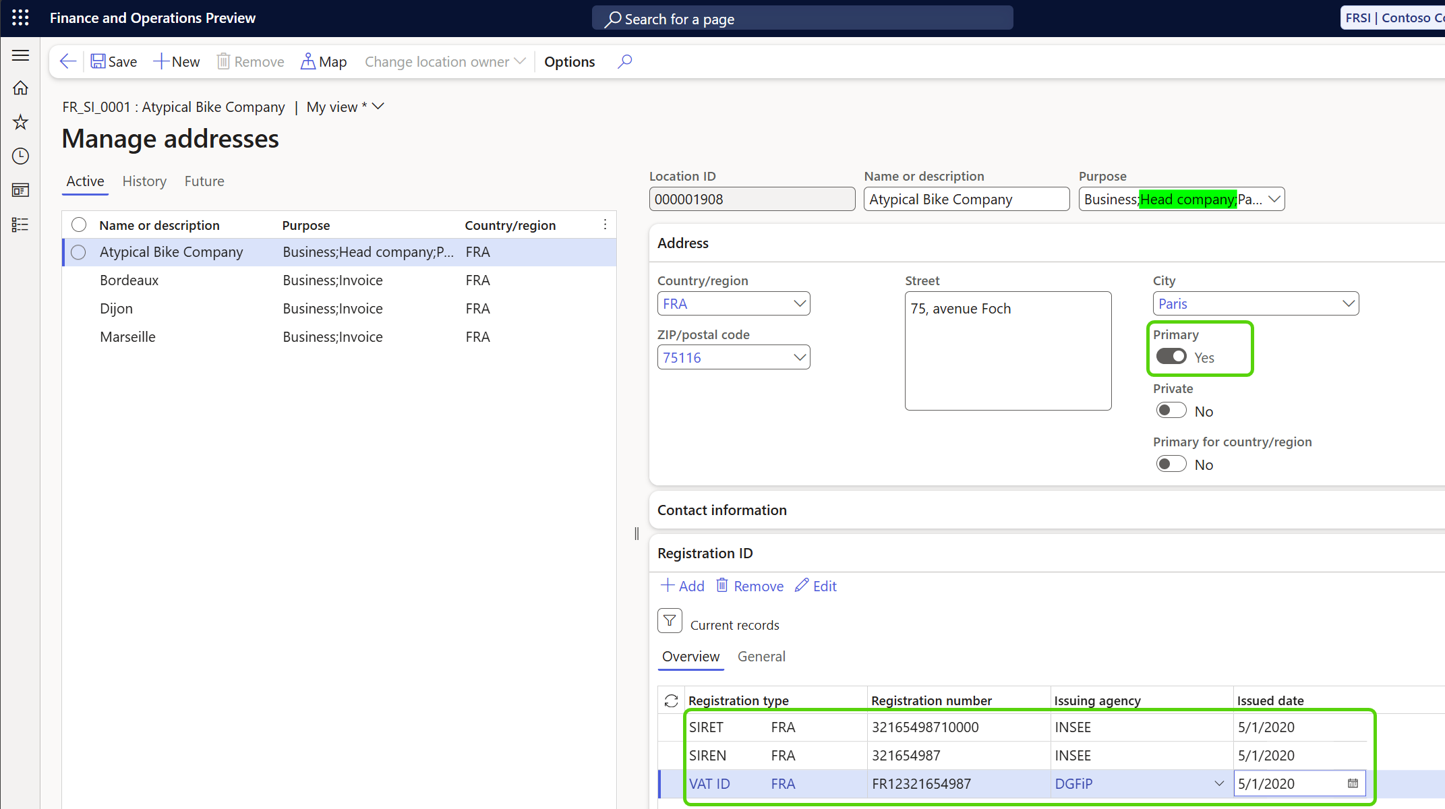Click Current records filter label
The width and height of the screenshot is (1445, 809).
coord(734,625)
